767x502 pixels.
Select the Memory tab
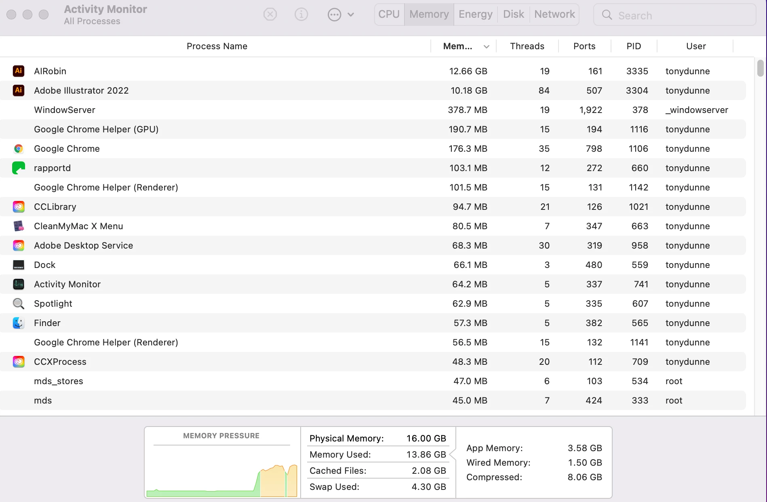(429, 15)
